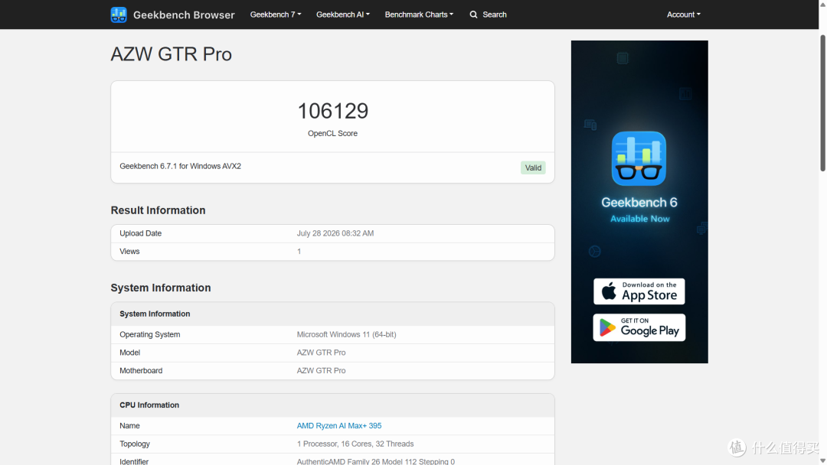The height and width of the screenshot is (465, 827).
Task: Click the Geekbench 6 app icon in ad
Action: point(639,158)
